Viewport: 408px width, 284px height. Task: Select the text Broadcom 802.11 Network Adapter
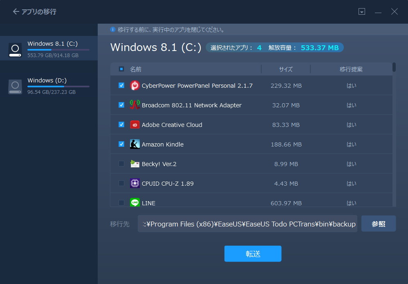(191, 105)
